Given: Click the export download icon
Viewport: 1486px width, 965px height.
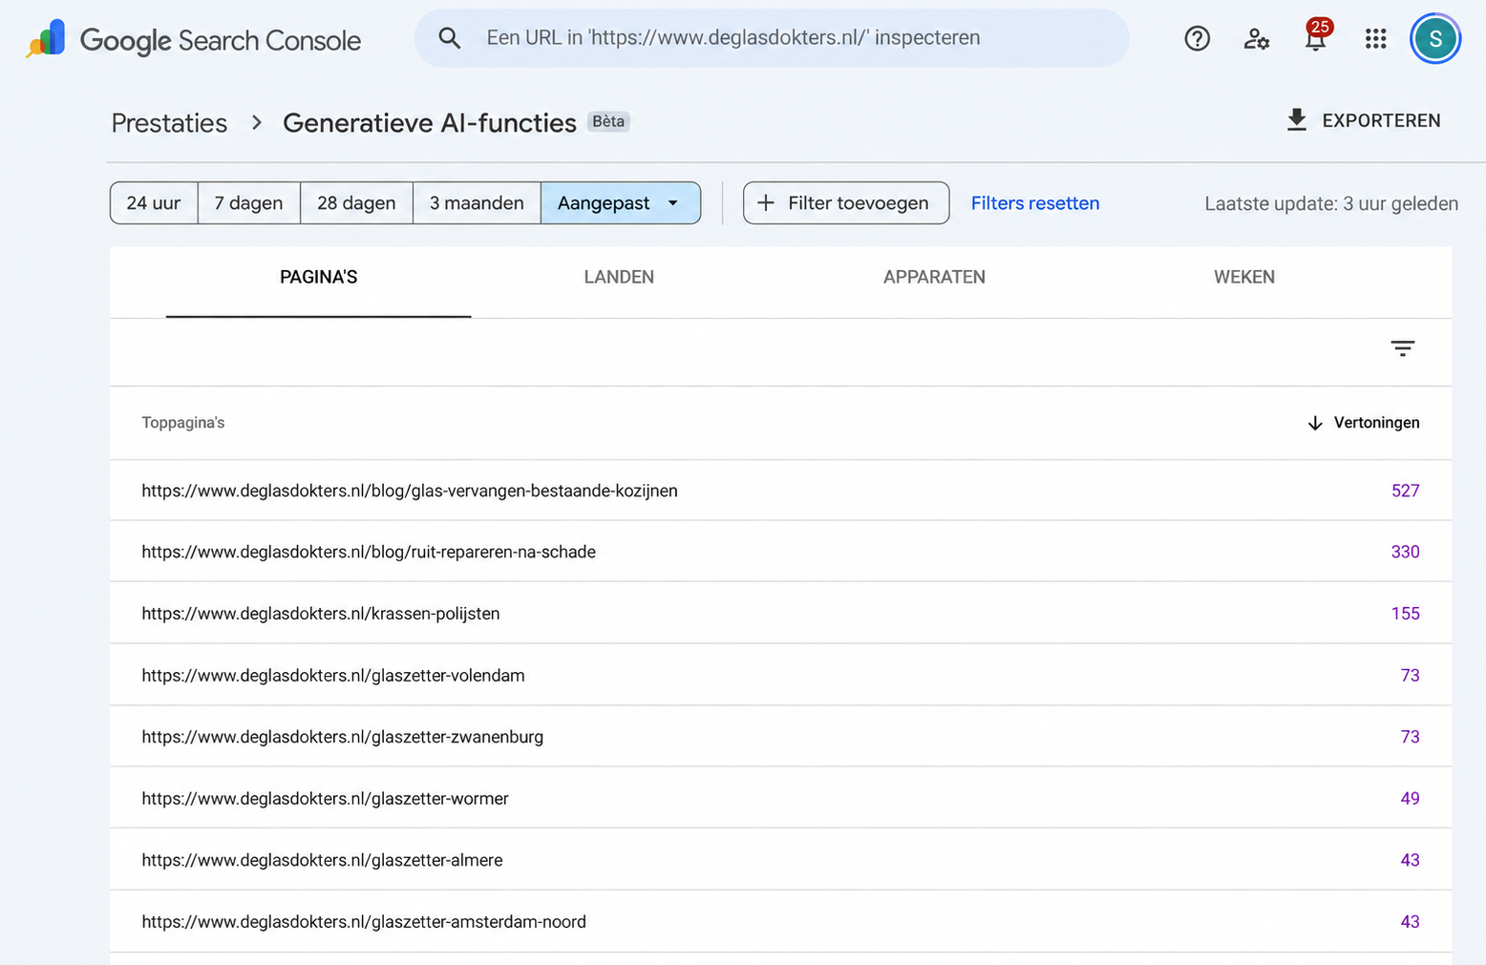Looking at the screenshot, I should tap(1296, 120).
